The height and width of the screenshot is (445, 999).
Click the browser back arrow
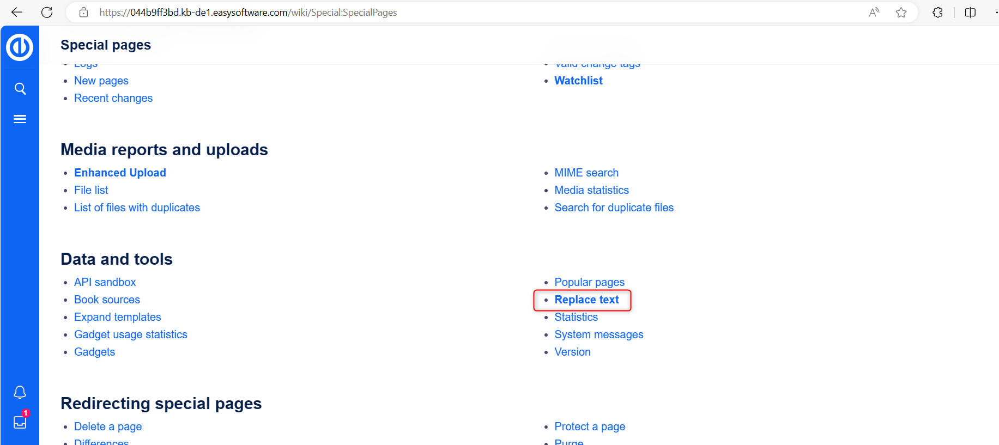point(17,13)
